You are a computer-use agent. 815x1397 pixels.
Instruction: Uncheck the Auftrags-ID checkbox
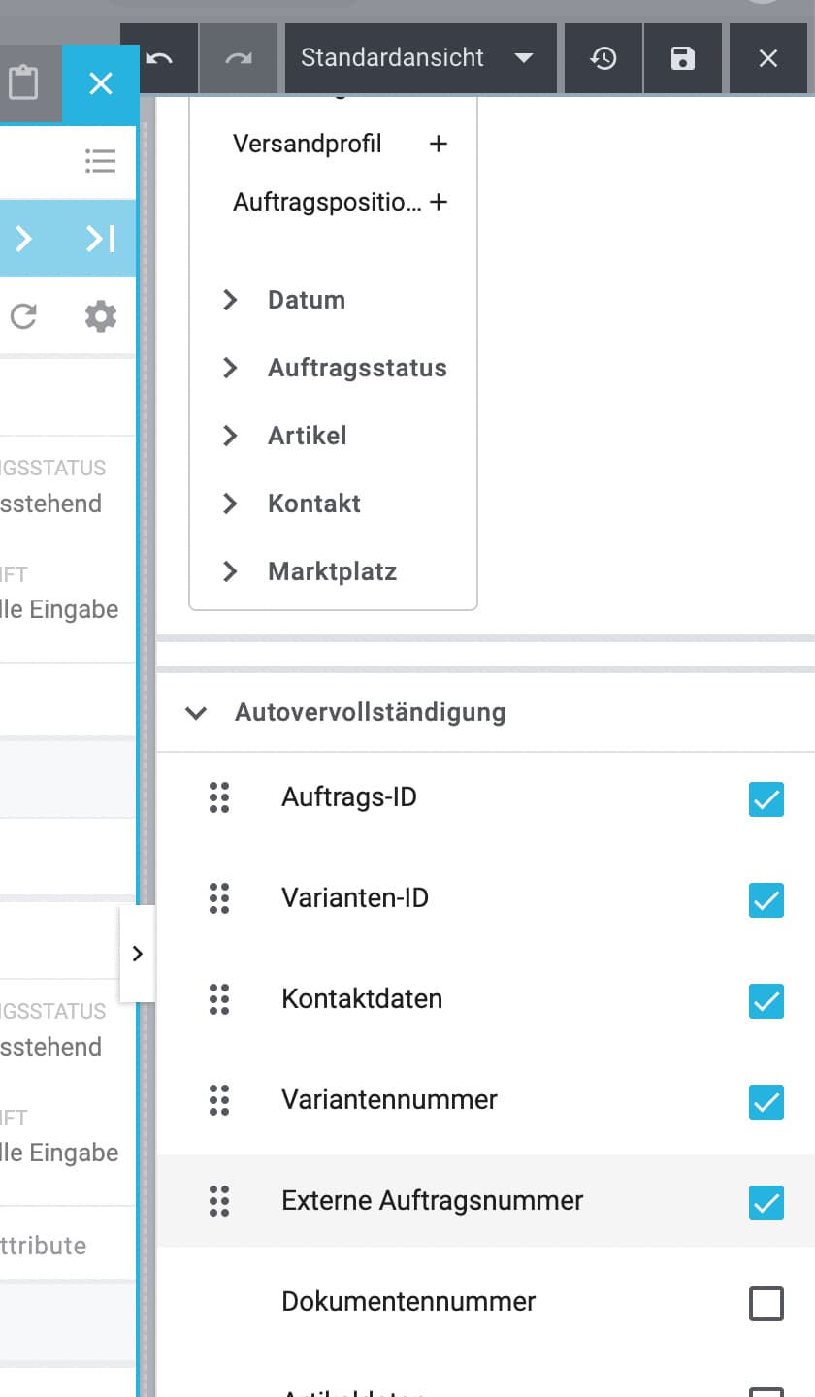point(766,799)
